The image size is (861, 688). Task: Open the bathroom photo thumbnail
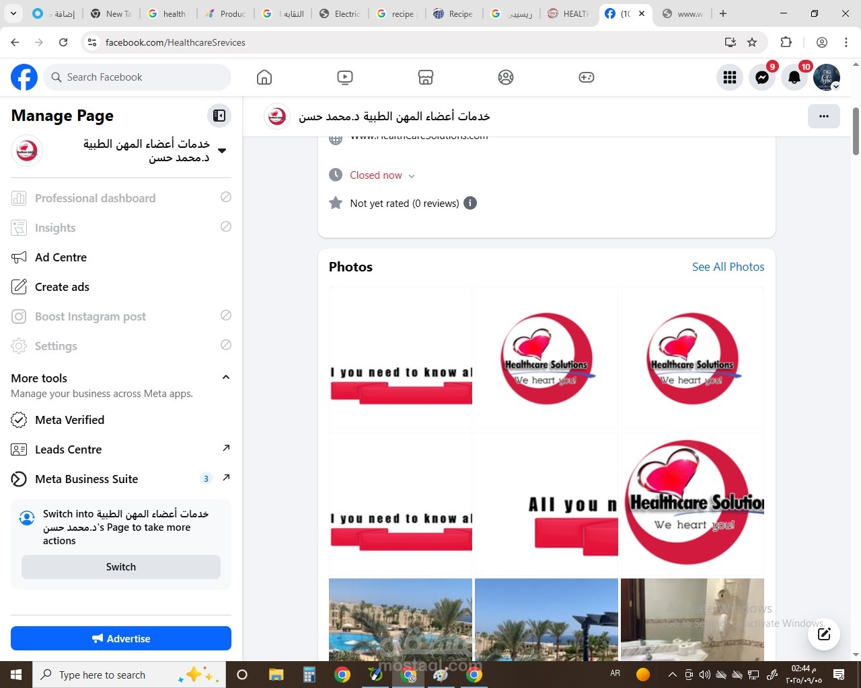click(692, 619)
